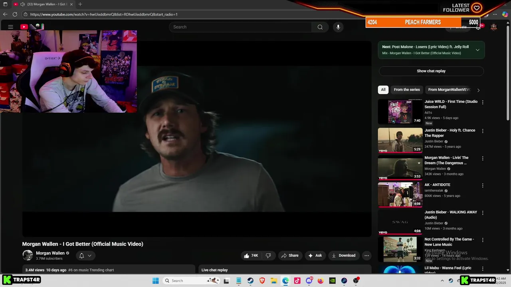Click the Download button
The width and height of the screenshot is (511, 287).
tap(344, 256)
